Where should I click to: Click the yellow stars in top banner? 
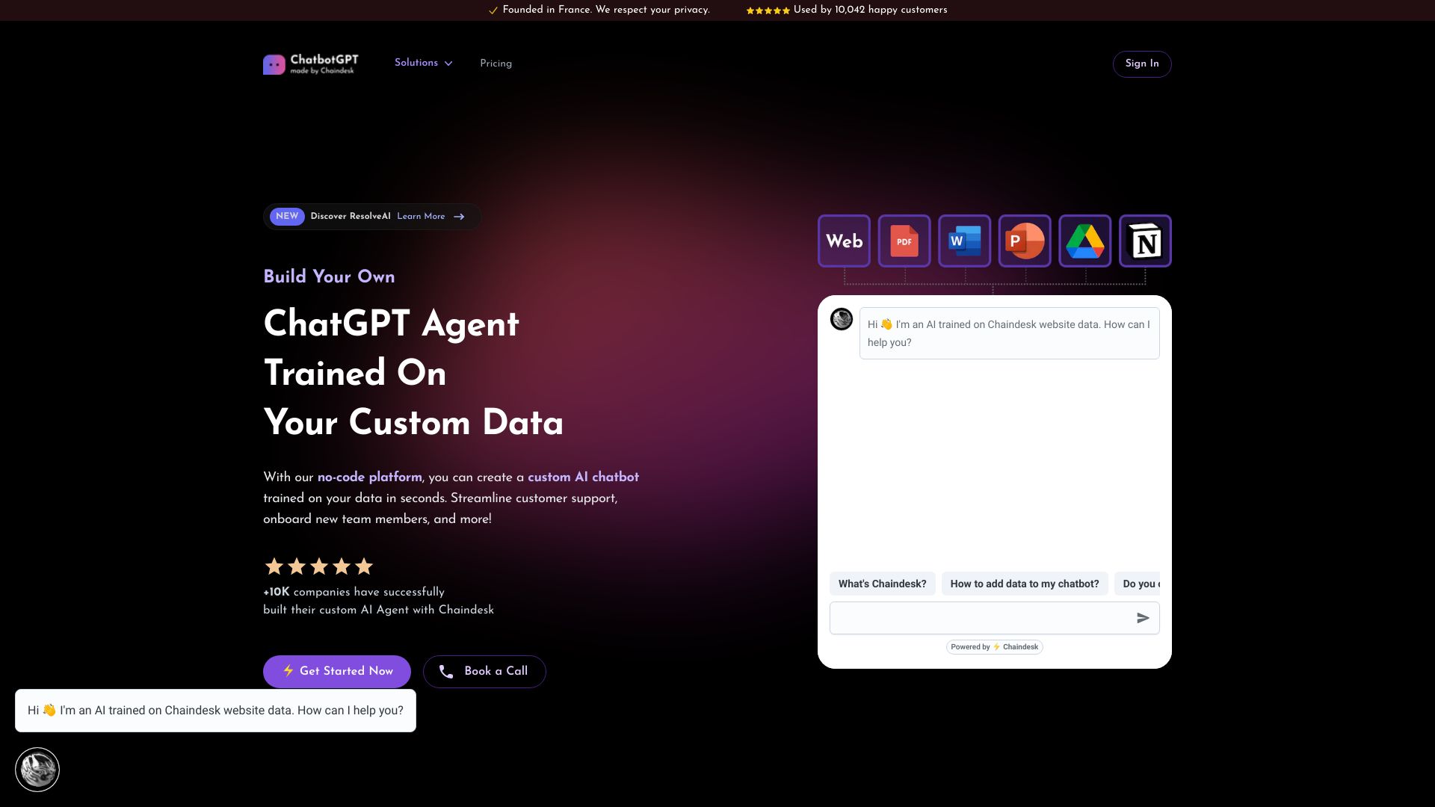tap(768, 10)
